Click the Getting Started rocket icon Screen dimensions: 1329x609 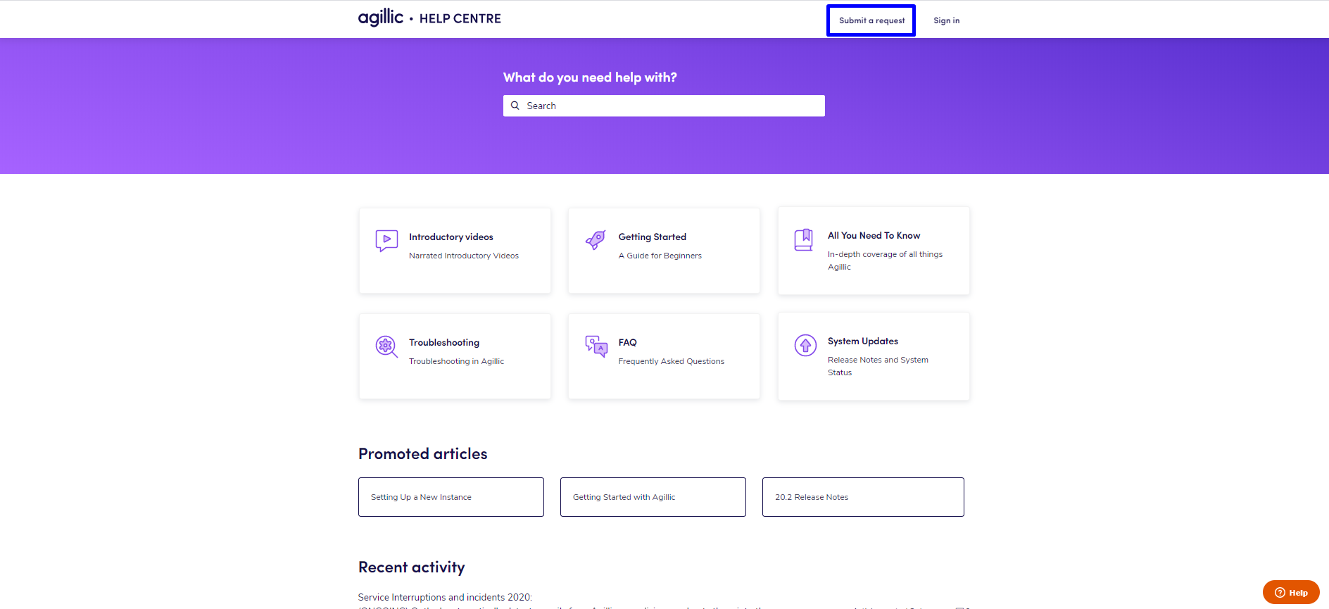tap(596, 240)
